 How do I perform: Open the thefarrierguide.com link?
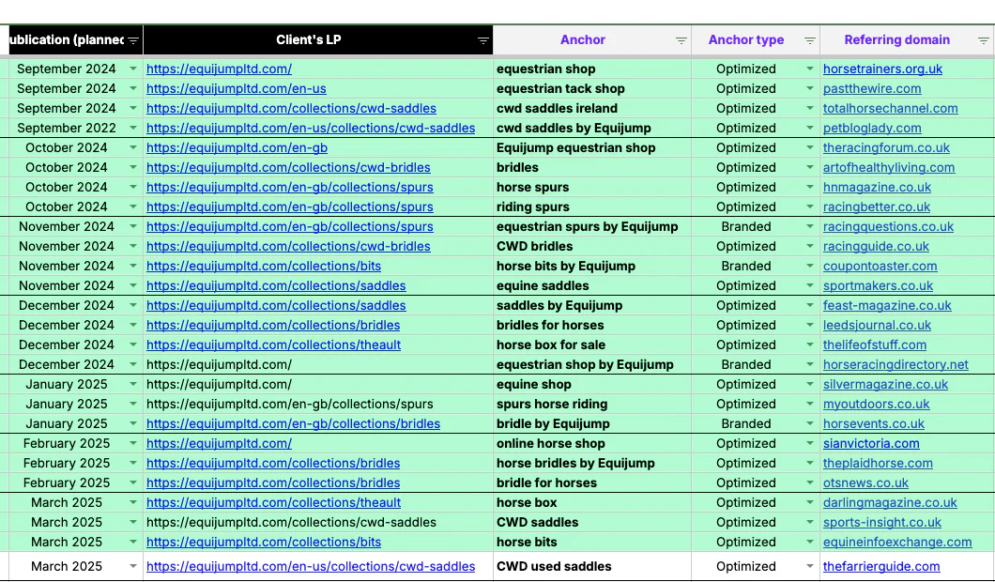point(881,566)
